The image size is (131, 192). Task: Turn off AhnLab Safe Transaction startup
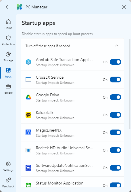click(x=115, y=62)
